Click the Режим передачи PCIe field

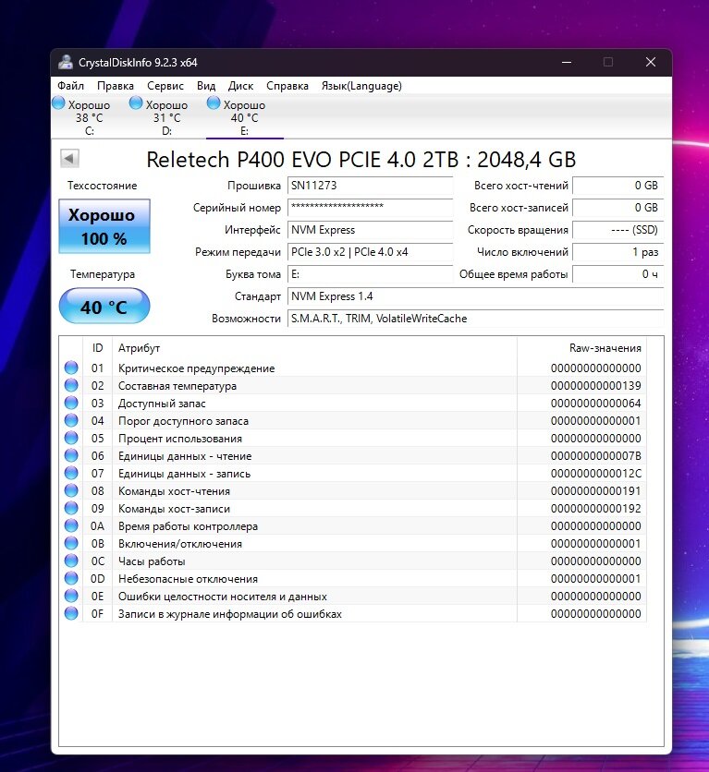click(370, 252)
